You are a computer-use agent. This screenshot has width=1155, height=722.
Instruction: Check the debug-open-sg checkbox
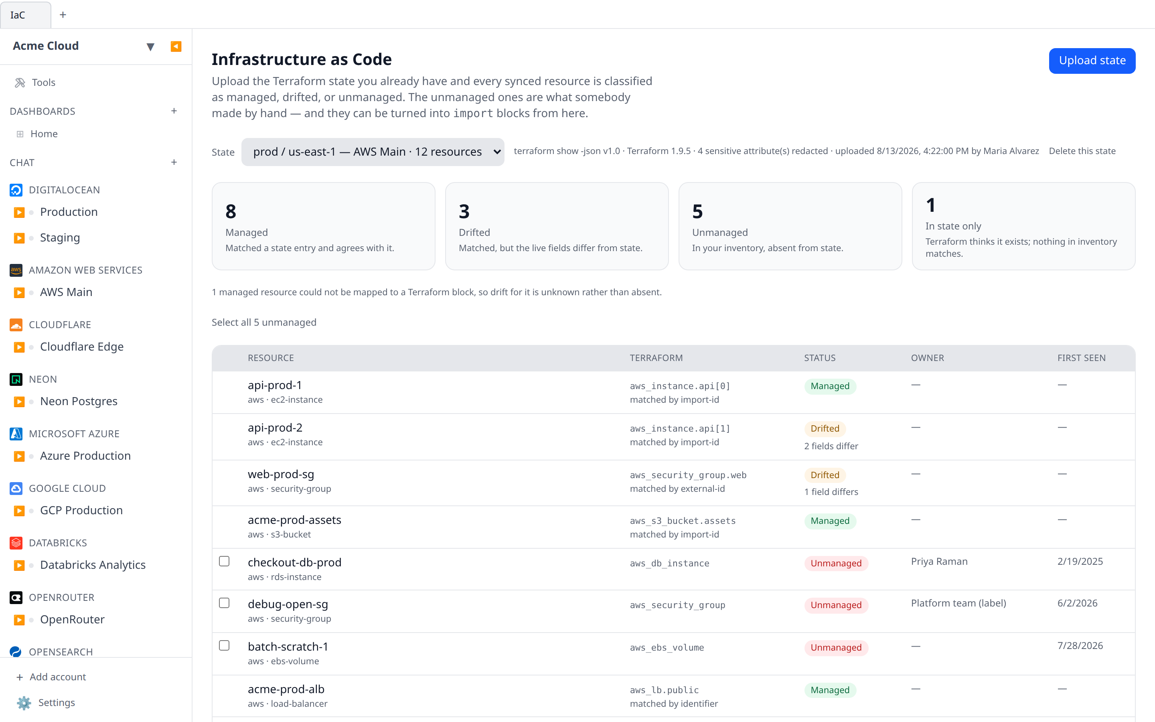click(x=224, y=603)
